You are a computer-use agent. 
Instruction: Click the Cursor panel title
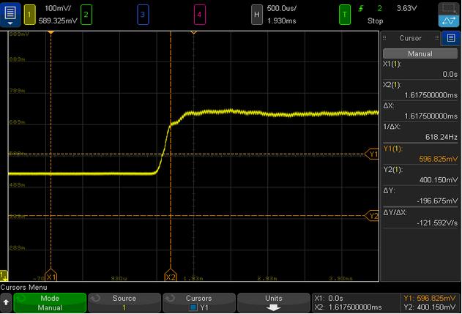click(x=410, y=38)
